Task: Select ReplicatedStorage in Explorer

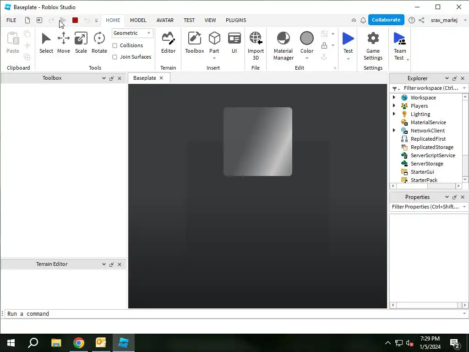Action: [431, 147]
